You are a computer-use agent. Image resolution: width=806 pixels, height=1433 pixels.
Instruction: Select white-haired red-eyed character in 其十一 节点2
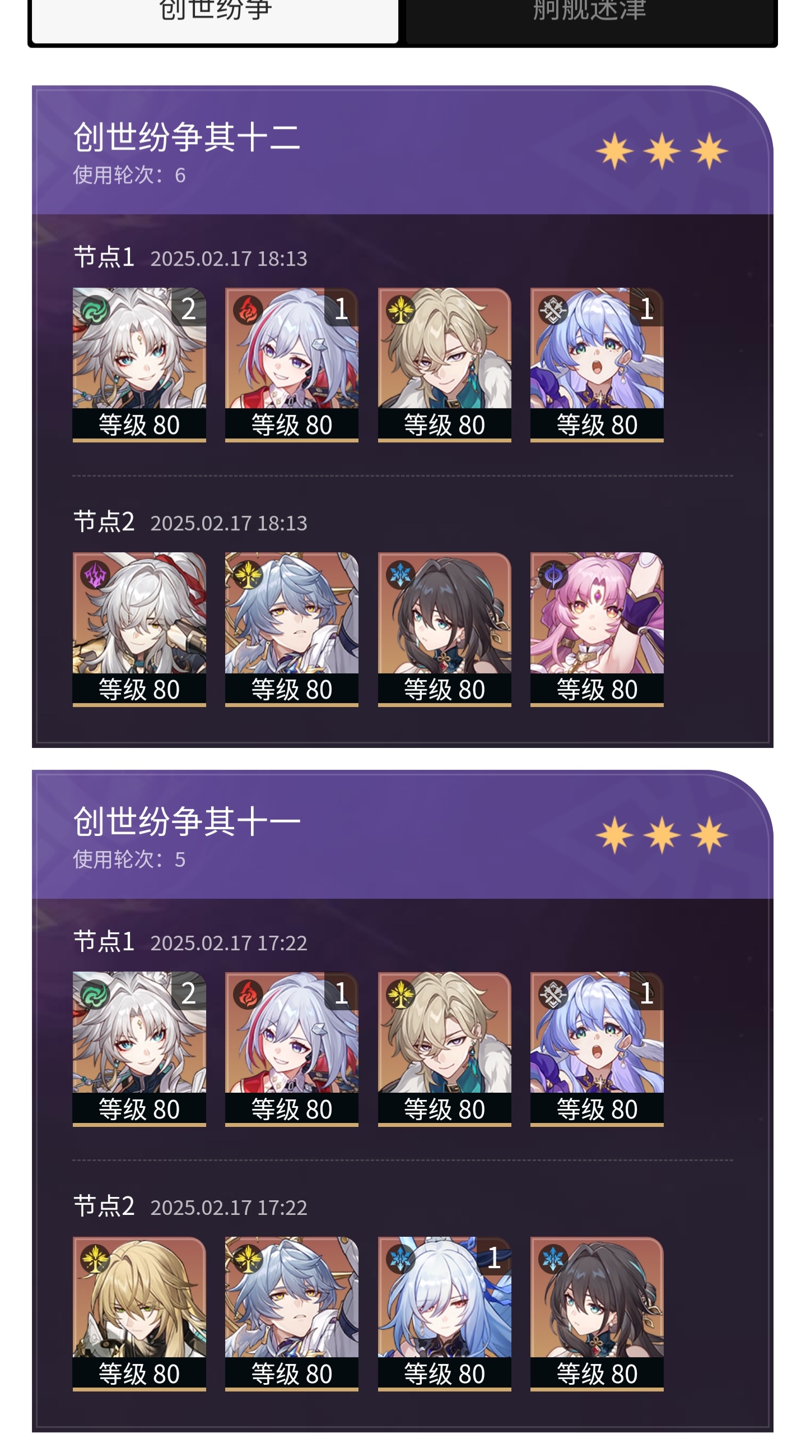444,1313
